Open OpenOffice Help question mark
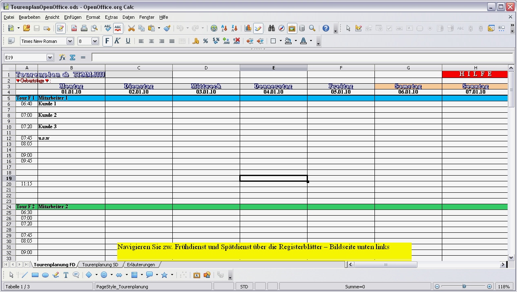517x292 pixels. pyautogui.click(x=325, y=28)
